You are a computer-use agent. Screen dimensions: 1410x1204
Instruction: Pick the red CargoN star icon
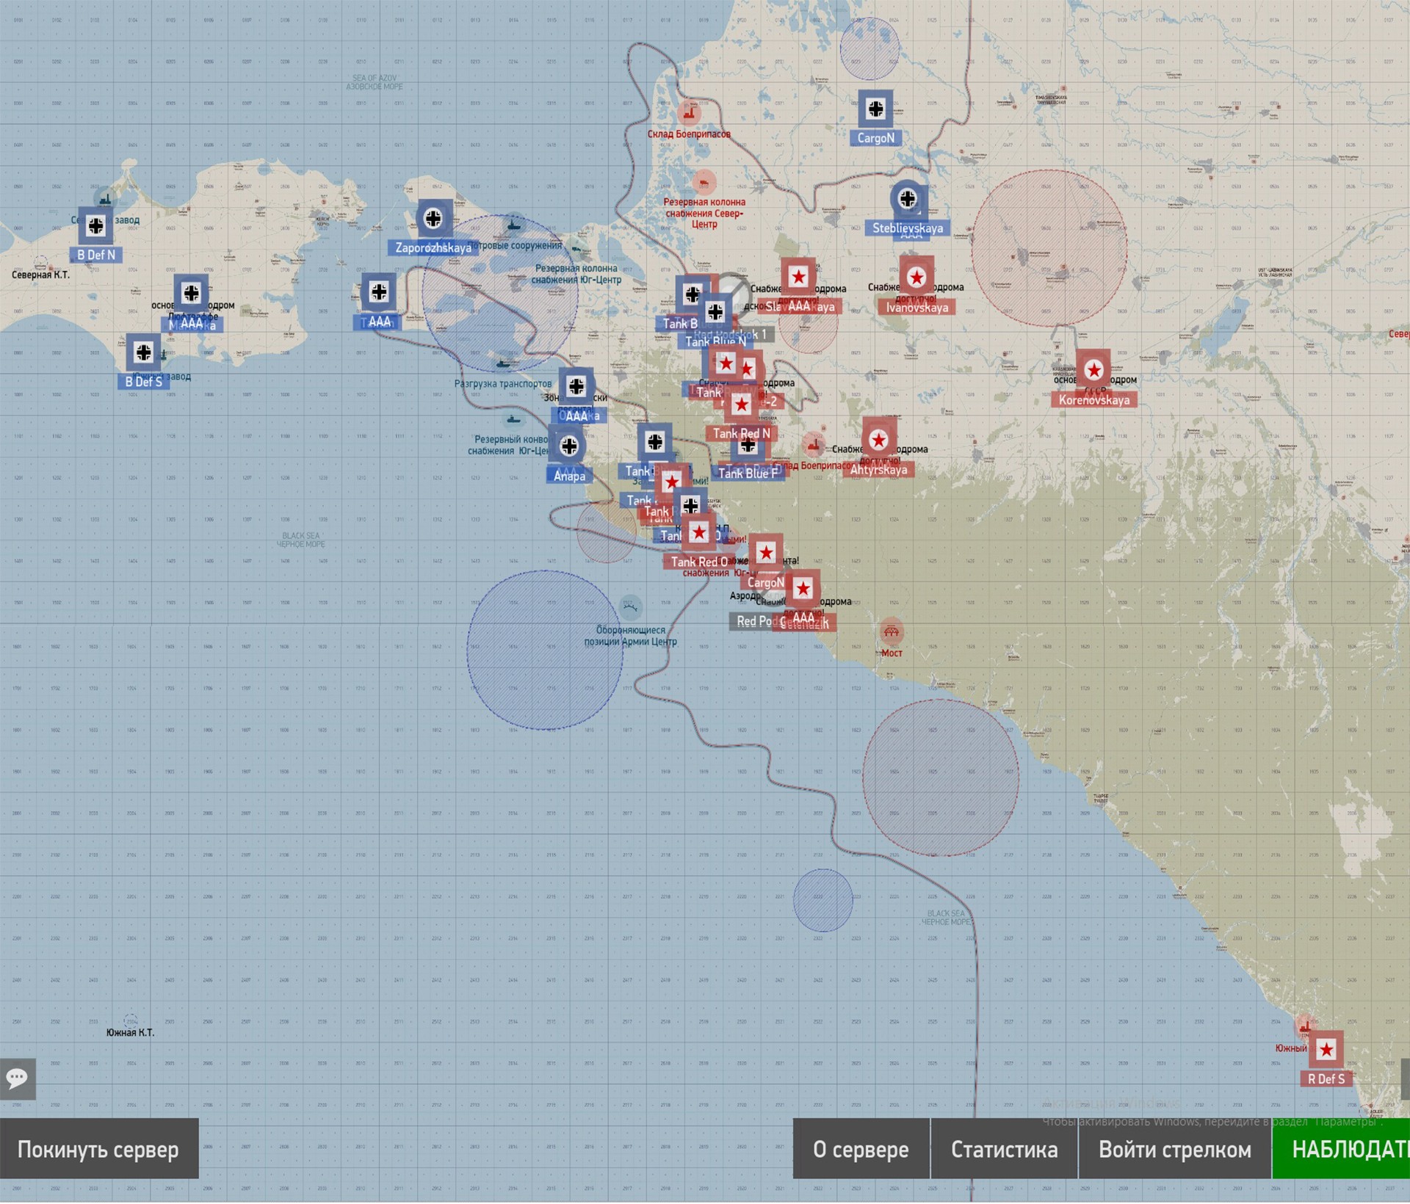pyautogui.click(x=766, y=552)
